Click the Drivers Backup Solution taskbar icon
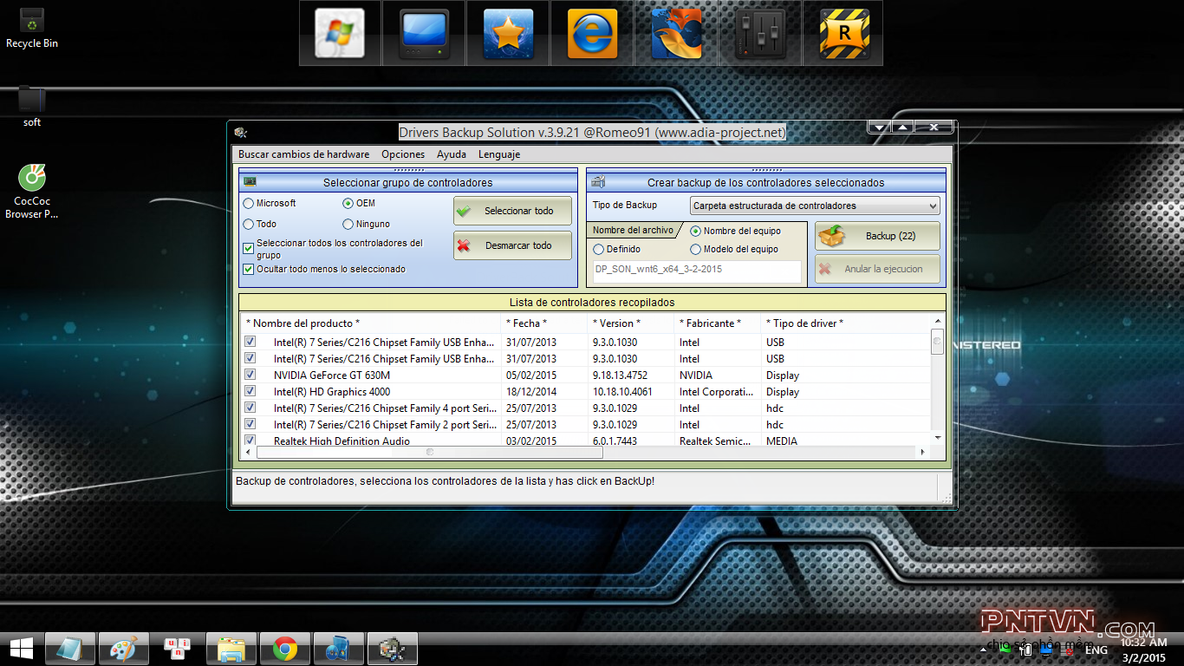Screen dimensions: 1184x666 [393, 649]
